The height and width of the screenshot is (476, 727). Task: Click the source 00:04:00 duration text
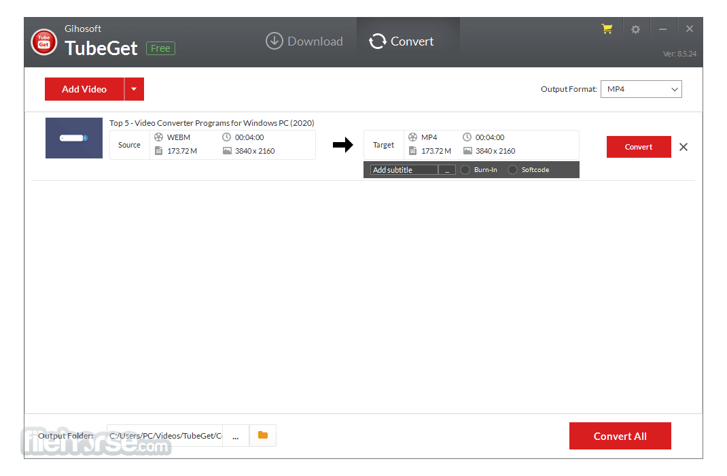tap(249, 137)
